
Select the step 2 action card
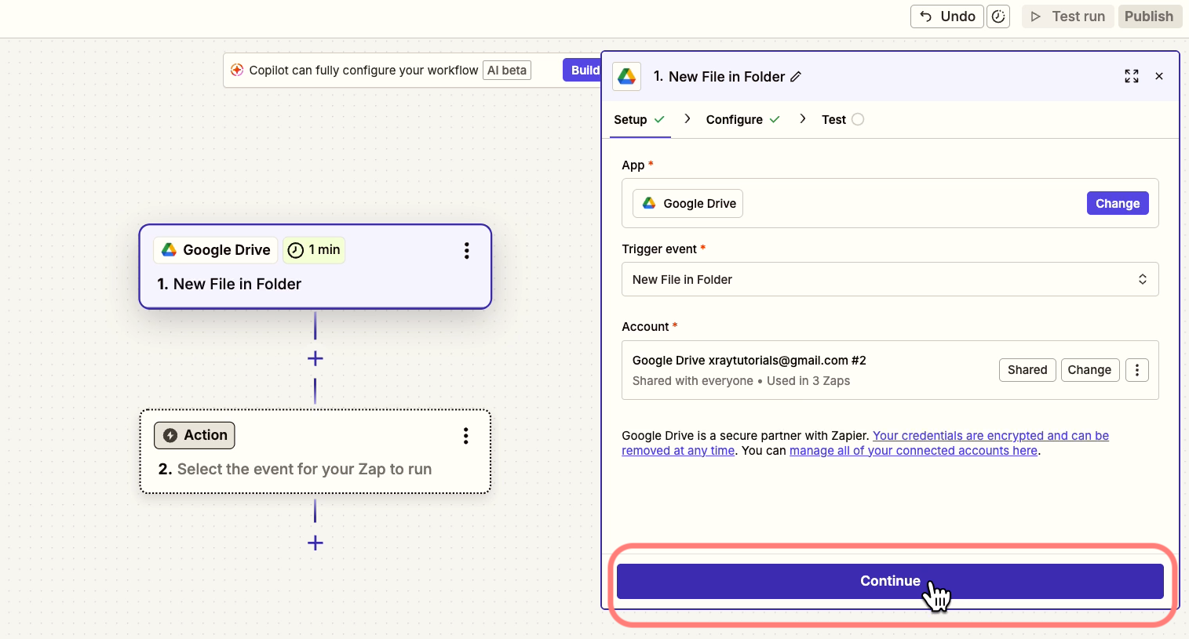[x=315, y=452]
